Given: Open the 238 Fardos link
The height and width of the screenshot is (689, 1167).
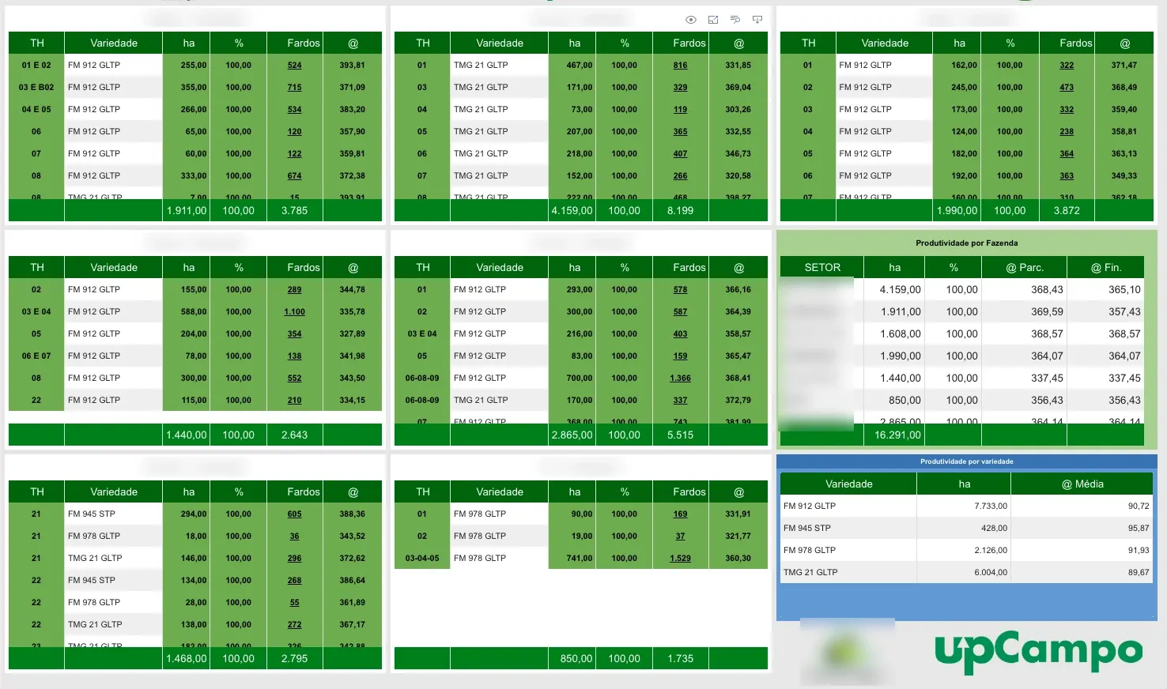Looking at the screenshot, I should coord(1067,132).
